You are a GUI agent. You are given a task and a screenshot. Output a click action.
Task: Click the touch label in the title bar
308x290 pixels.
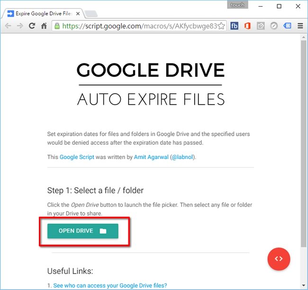coord(237,5)
